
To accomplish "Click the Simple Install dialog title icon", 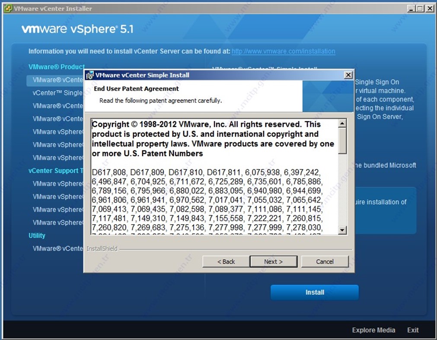I will pyautogui.click(x=90, y=75).
